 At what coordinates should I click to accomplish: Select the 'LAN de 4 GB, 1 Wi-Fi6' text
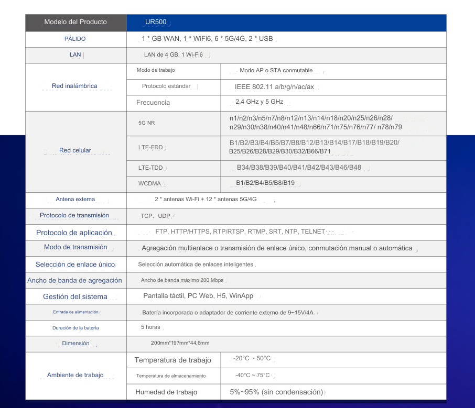click(173, 55)
